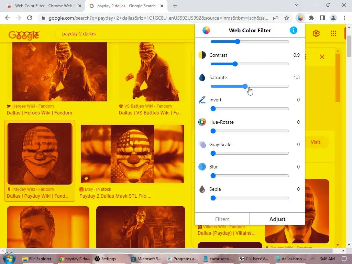Click the color wheel logo in the popup header
Viewport: 352px width, 264px height.
(x=206, y=30)
